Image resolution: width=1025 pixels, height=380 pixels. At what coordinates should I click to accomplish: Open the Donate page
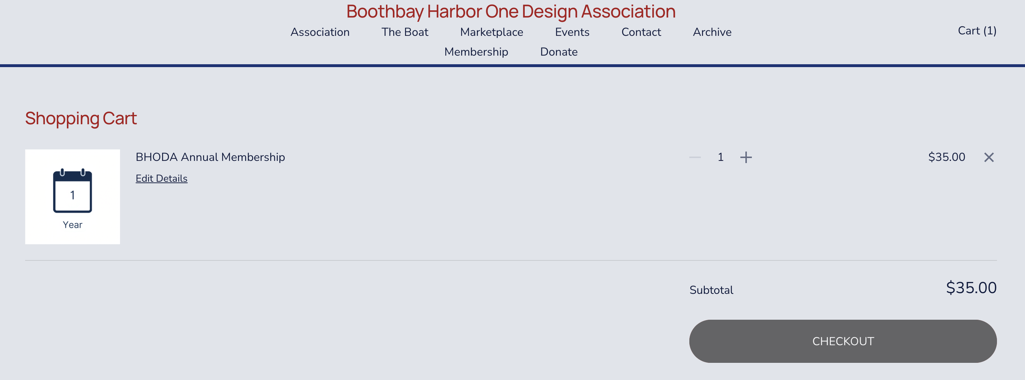559,52
